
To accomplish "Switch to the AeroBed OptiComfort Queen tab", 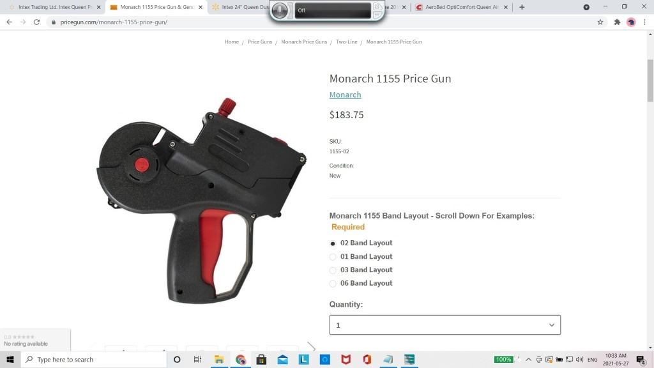I will pyautogui.click(x=462, y=7).
